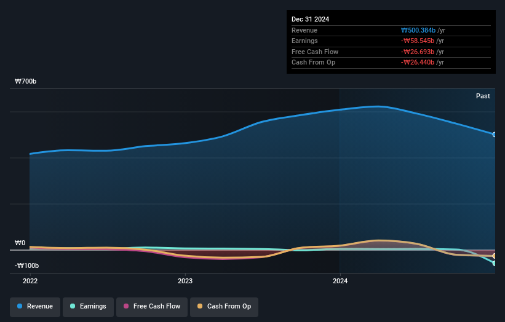The image size is (505, 322).
Task: Click the Free Cash Flow row label in tooltip
Action: click(315, 52)
